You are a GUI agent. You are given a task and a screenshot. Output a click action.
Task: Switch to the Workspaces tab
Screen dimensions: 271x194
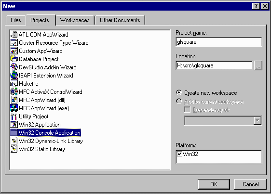(x=75, y=20)
